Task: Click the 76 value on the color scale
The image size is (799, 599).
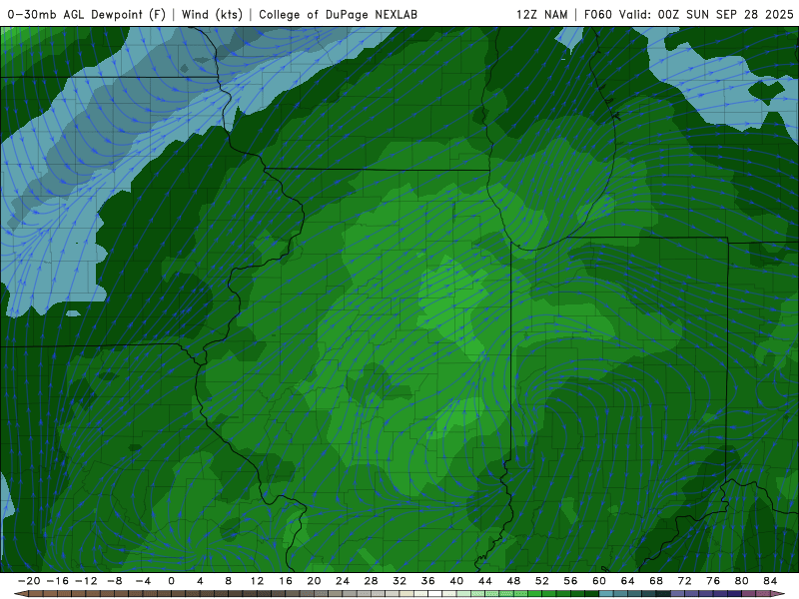Action: pos(713,581)
